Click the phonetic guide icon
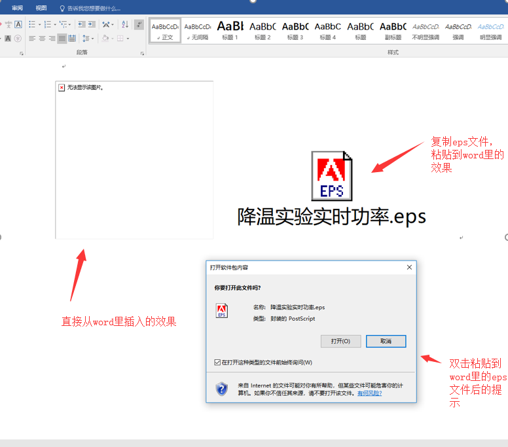The width and height of the screenshot is (508, 447). point(9,24)
